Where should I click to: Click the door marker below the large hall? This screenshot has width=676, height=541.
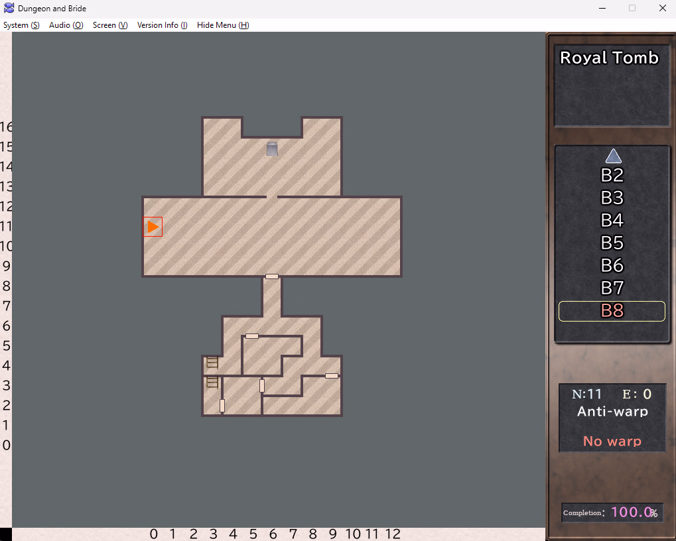(272, 276)
